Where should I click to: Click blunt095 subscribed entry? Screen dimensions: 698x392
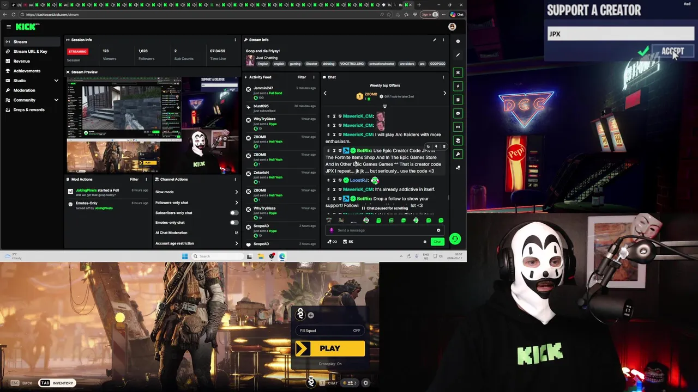coord(280,108)
